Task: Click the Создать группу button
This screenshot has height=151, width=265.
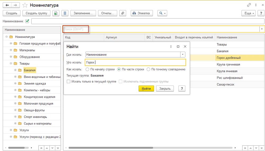Action: pos(37,13)
